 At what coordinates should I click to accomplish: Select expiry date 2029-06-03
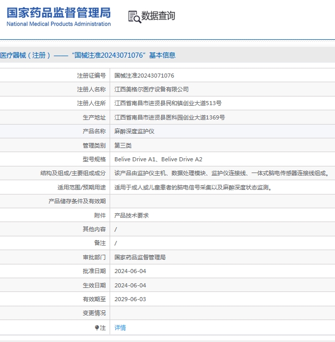pyautogui.click(x=130, y=299)
